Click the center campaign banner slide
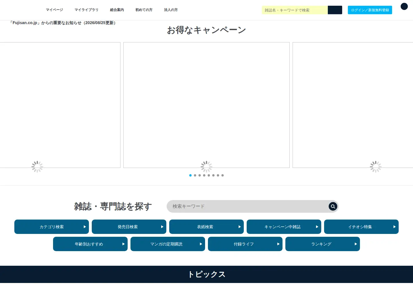Image resolution: width=413 pixels, height=287 pixels. tap(206, 105)
